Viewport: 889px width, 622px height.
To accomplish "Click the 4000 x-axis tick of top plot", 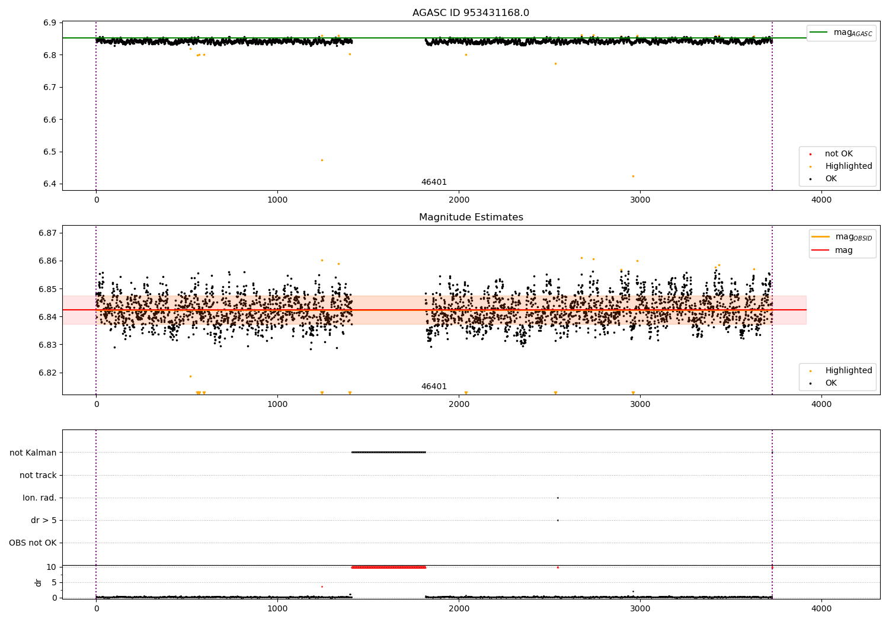I will (821, 200).
